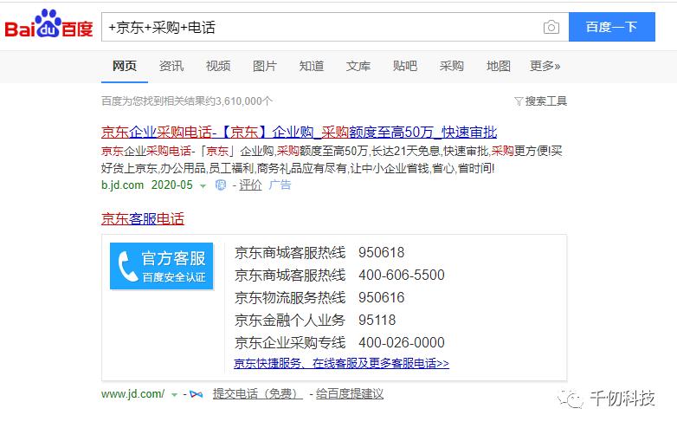This screenshot has height=428, width=677.
Task: Go to the 文库 tab
Action: coord(358,66)
